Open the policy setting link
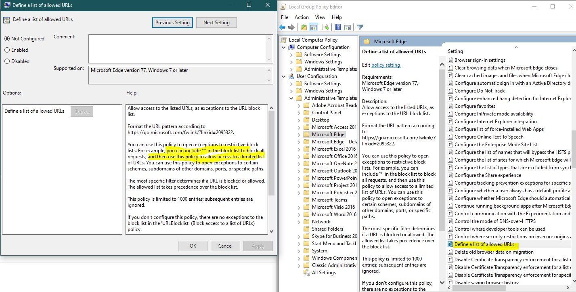The height and width of the screenshot is (292, 576). tap(386, 65)
